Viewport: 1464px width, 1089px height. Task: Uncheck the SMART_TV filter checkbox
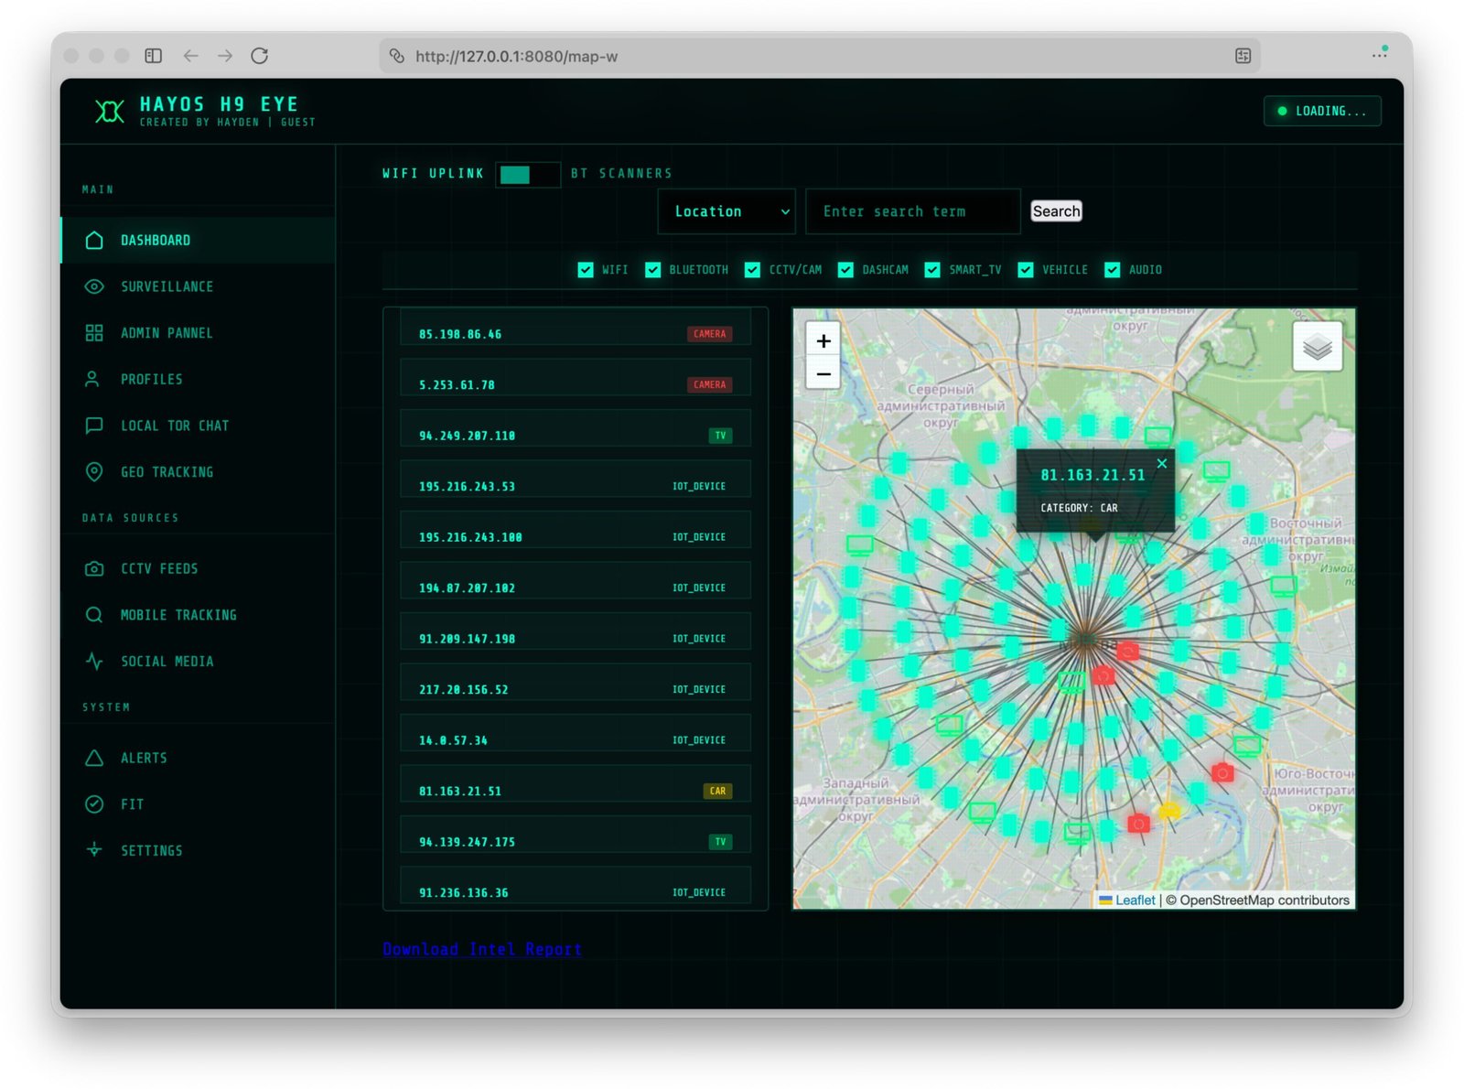(932, 270)
